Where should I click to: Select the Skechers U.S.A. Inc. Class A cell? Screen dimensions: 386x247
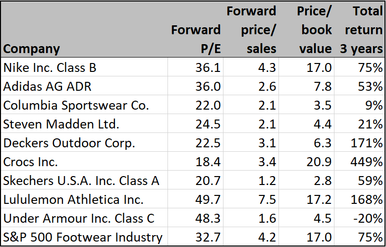pyautogui.click(x=81, y=181)
